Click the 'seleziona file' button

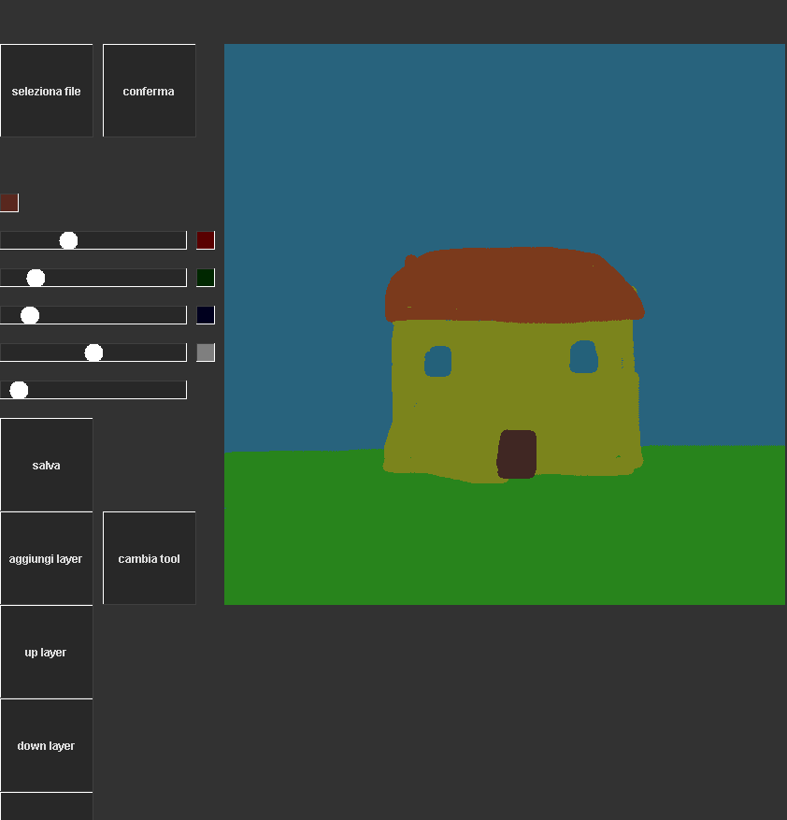coord(47,91)
